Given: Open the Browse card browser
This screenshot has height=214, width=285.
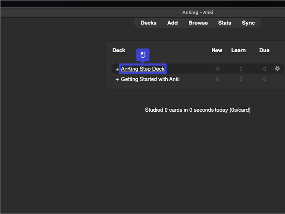Looking at the screenshot, I should (198, 23).
